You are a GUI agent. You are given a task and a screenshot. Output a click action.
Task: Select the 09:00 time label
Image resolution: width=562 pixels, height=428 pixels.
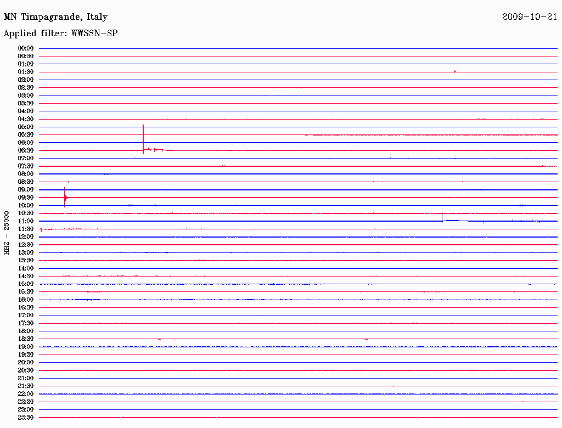pyautogui.click(x=26, y=190)
